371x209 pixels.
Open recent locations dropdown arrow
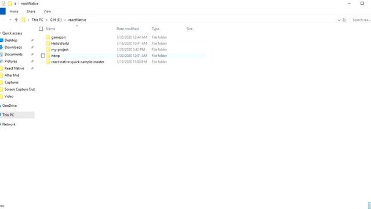click(x=10, y=20)
